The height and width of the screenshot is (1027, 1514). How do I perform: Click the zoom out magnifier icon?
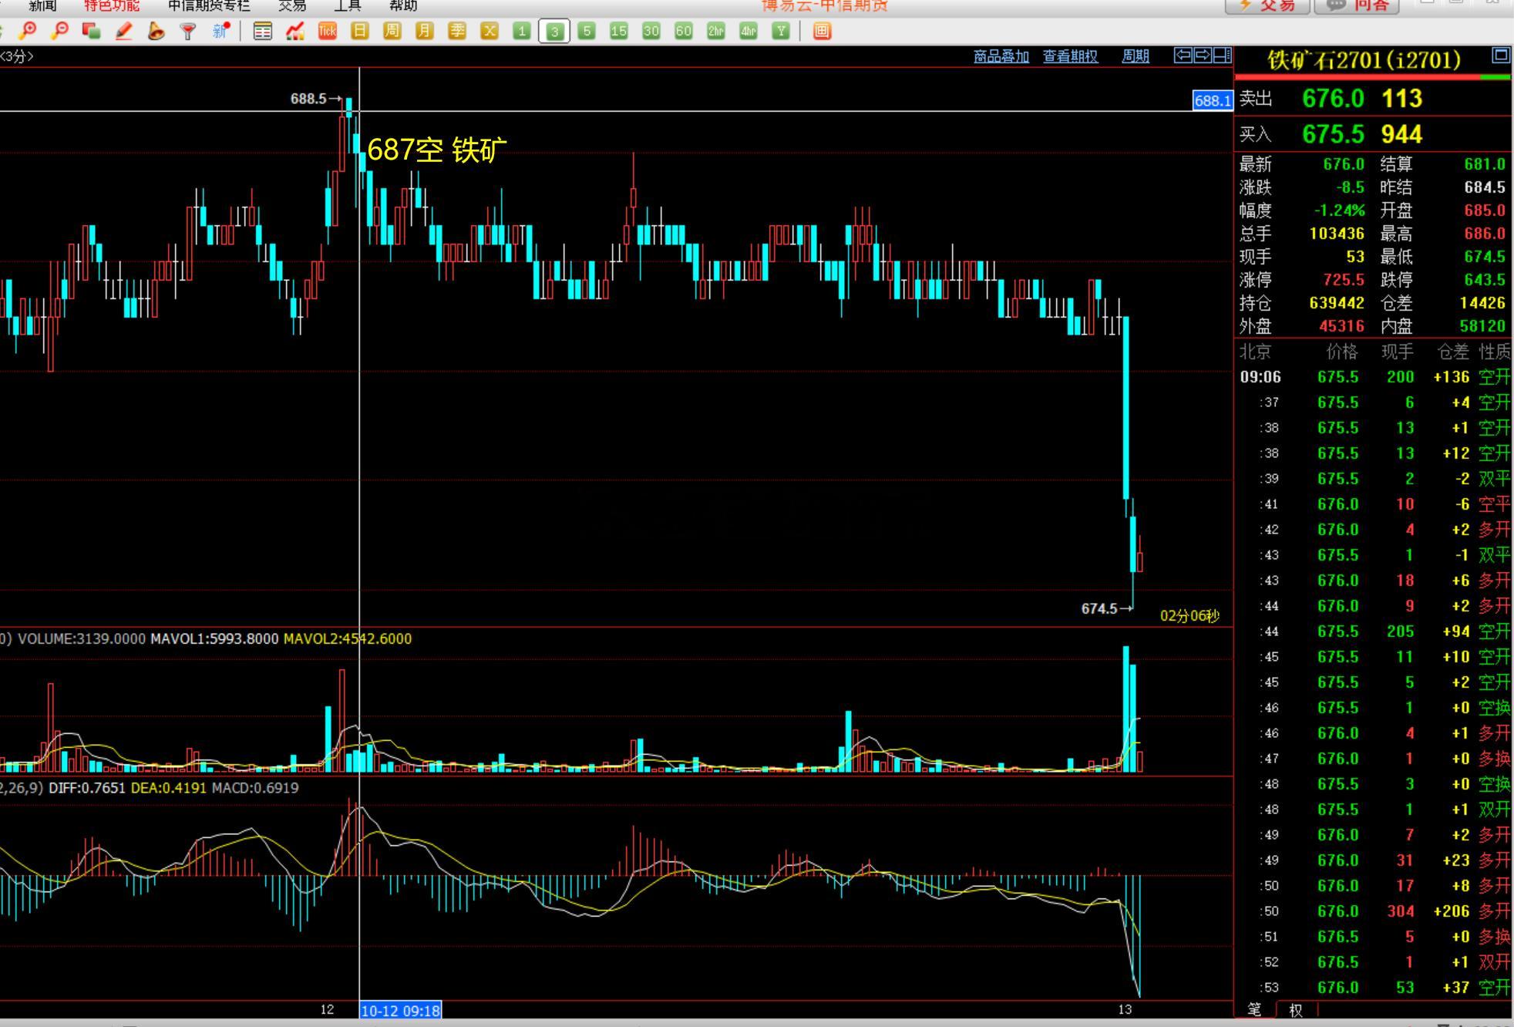59,31
